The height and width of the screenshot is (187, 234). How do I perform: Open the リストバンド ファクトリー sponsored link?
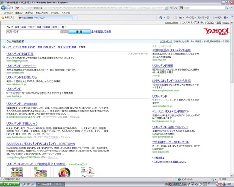21,66
